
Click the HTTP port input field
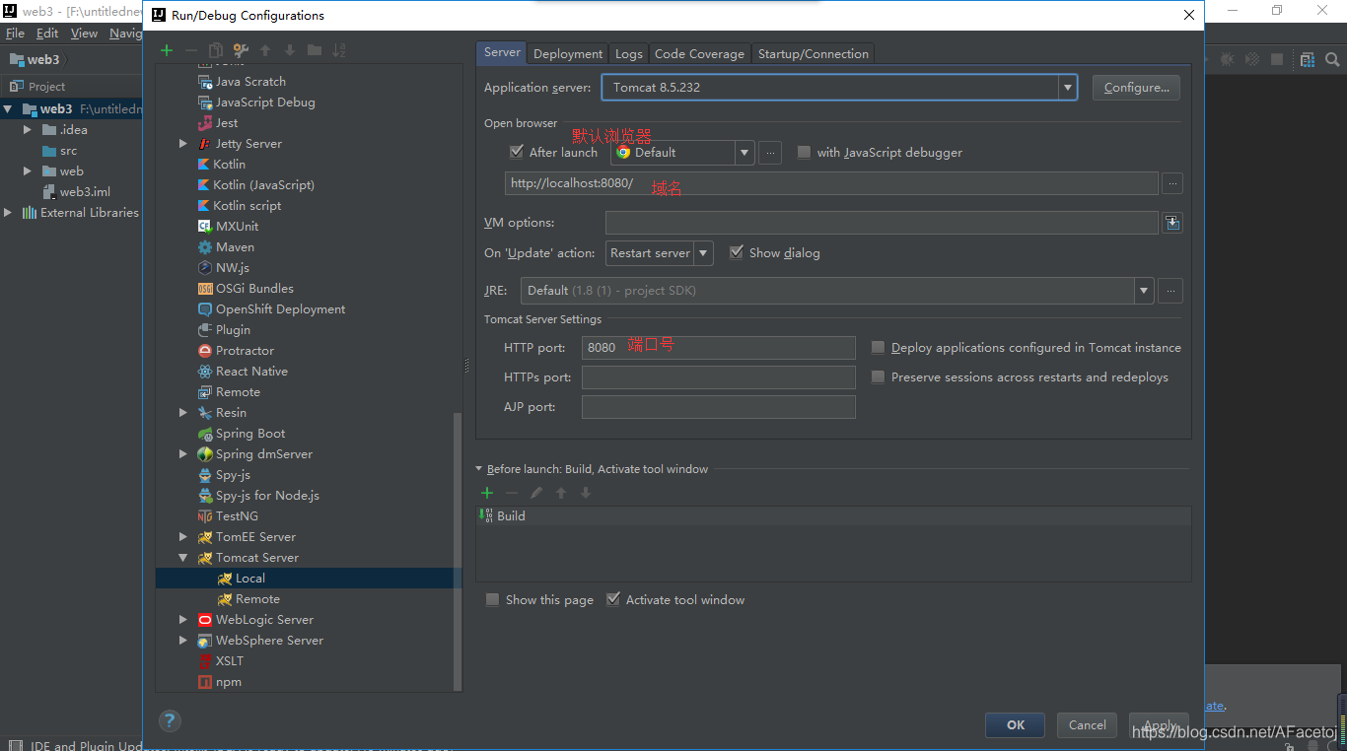[x=719, y=347]
